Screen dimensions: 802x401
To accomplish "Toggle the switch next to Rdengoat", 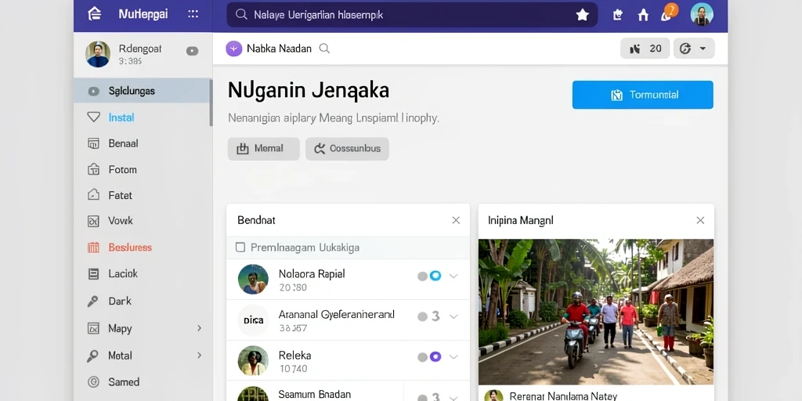I will pyautogui.click(x=193, y=51).
